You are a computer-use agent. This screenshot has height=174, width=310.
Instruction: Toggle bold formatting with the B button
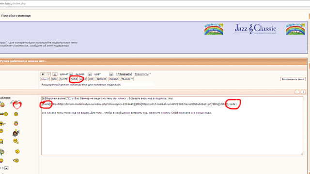[43, 74]
